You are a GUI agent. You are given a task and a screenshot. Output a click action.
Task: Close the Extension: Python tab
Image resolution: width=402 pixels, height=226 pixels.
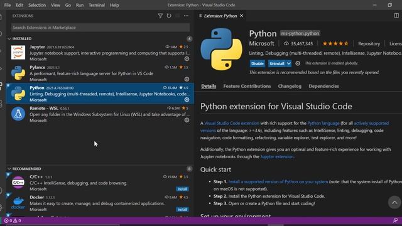point(241,16)
